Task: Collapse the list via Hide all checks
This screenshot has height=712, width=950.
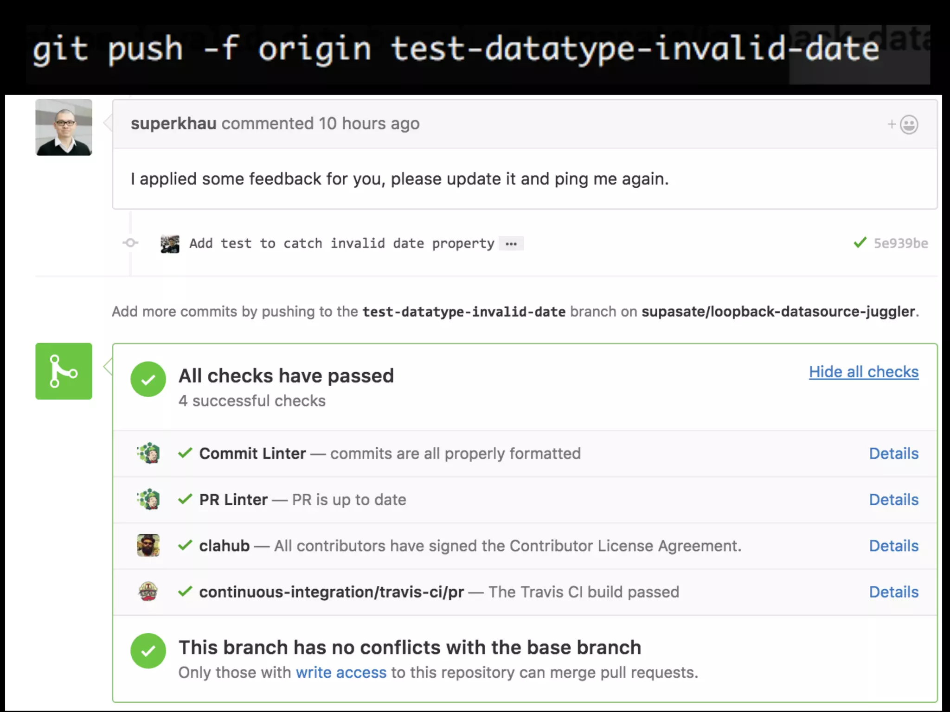Action: [863, 372]
